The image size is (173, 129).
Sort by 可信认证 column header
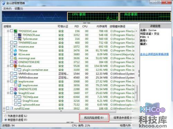(63, 26)
